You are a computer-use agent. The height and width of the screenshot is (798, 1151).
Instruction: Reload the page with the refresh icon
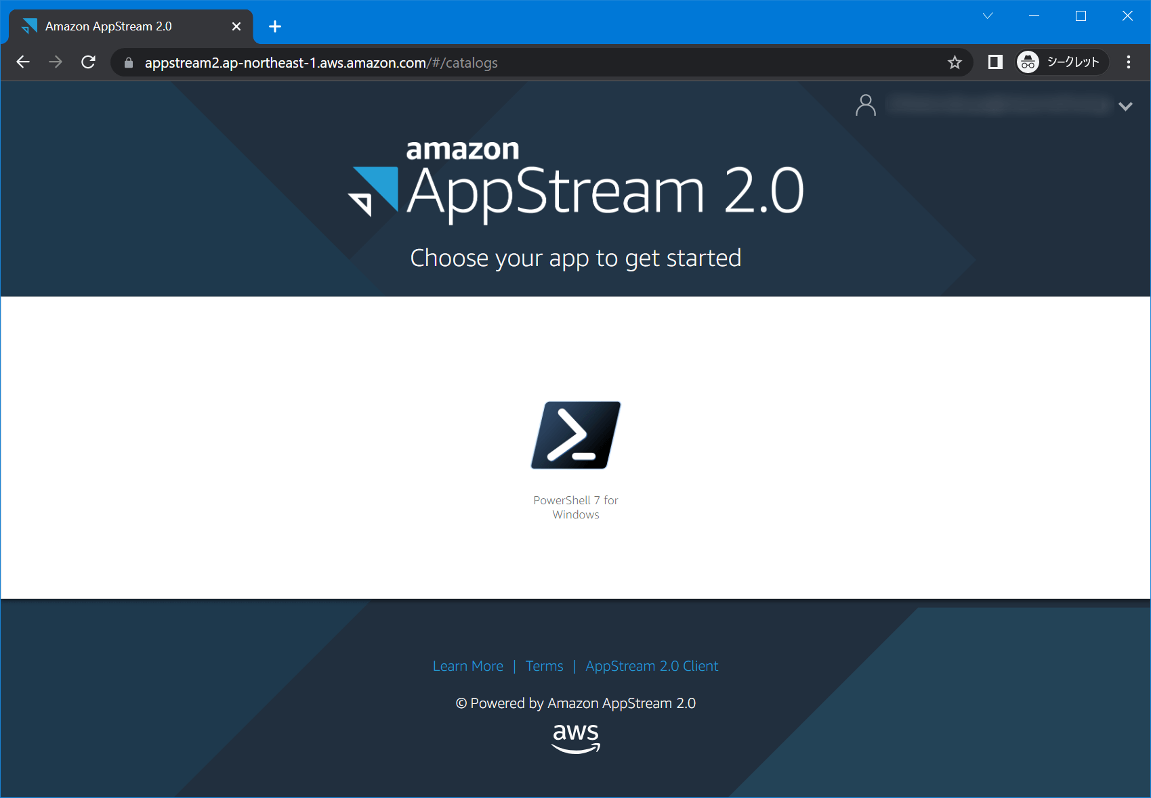coord(88,62)
